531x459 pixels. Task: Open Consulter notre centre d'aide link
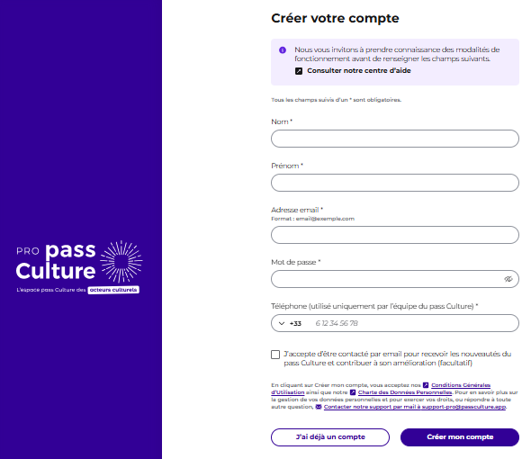[x=358, y=71]
